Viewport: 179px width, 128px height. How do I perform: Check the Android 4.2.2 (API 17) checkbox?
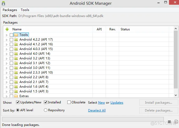tap(11, 40)
